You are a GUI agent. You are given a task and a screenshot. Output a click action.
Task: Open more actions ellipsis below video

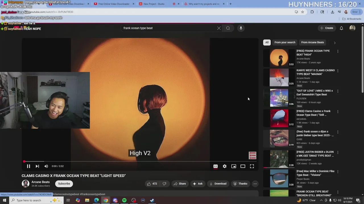click(255, 184)
